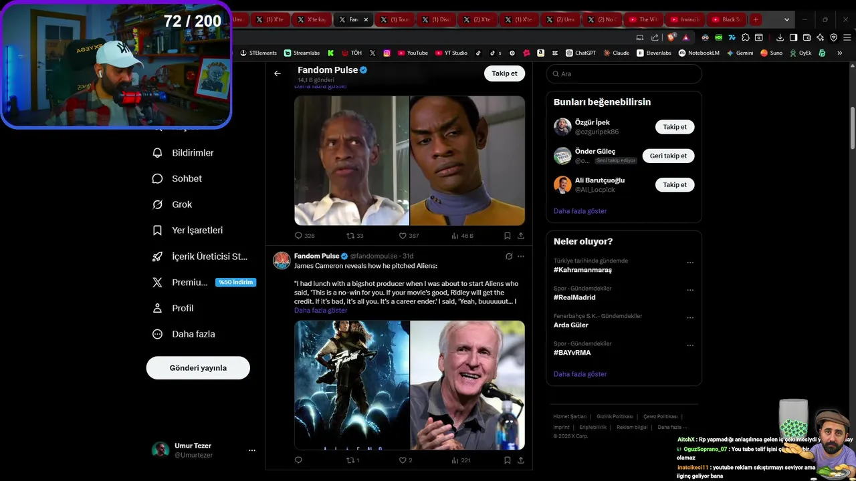
Task: Open the YT Studio bookmark
Action: [451, 53]
